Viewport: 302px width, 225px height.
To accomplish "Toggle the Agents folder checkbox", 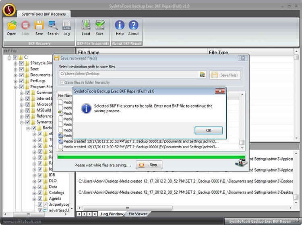I will click(40, 198).
